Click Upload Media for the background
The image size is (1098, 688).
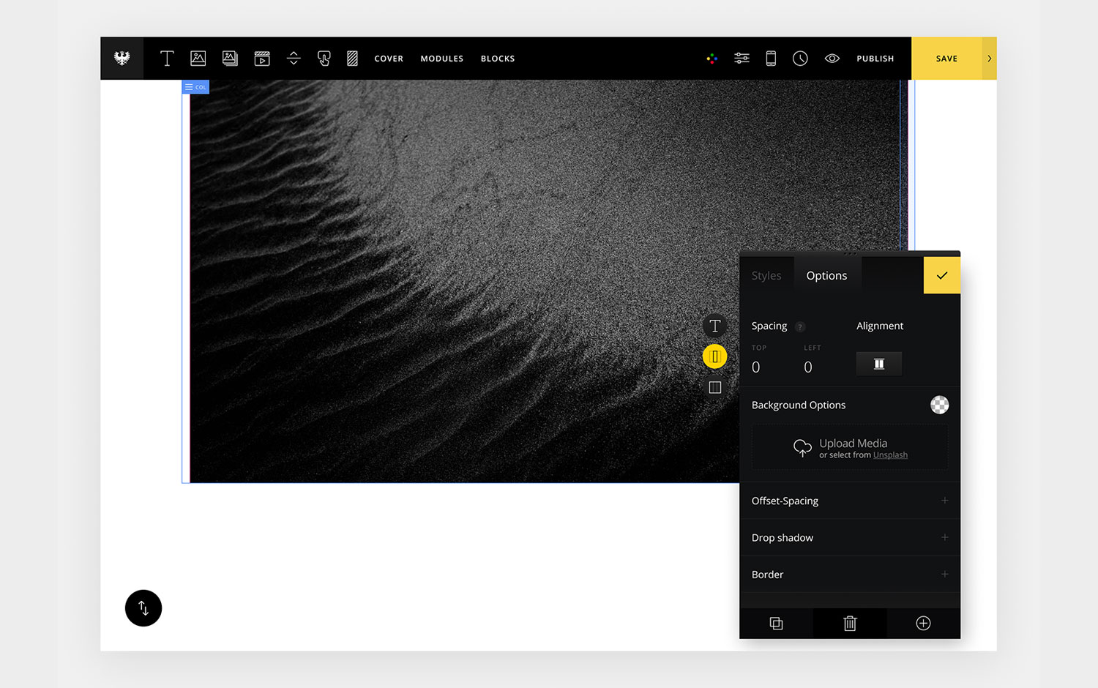[x=849, y=444]
